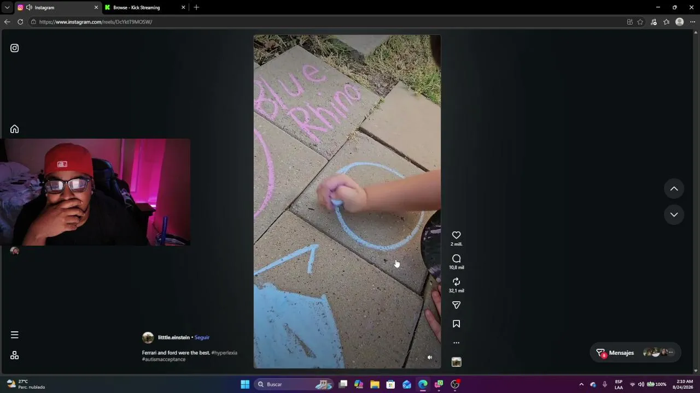The width and height of the screenshot is (700, 393).
Task: Open Microsoft Store from the taskbar
Action: [390, 384]
